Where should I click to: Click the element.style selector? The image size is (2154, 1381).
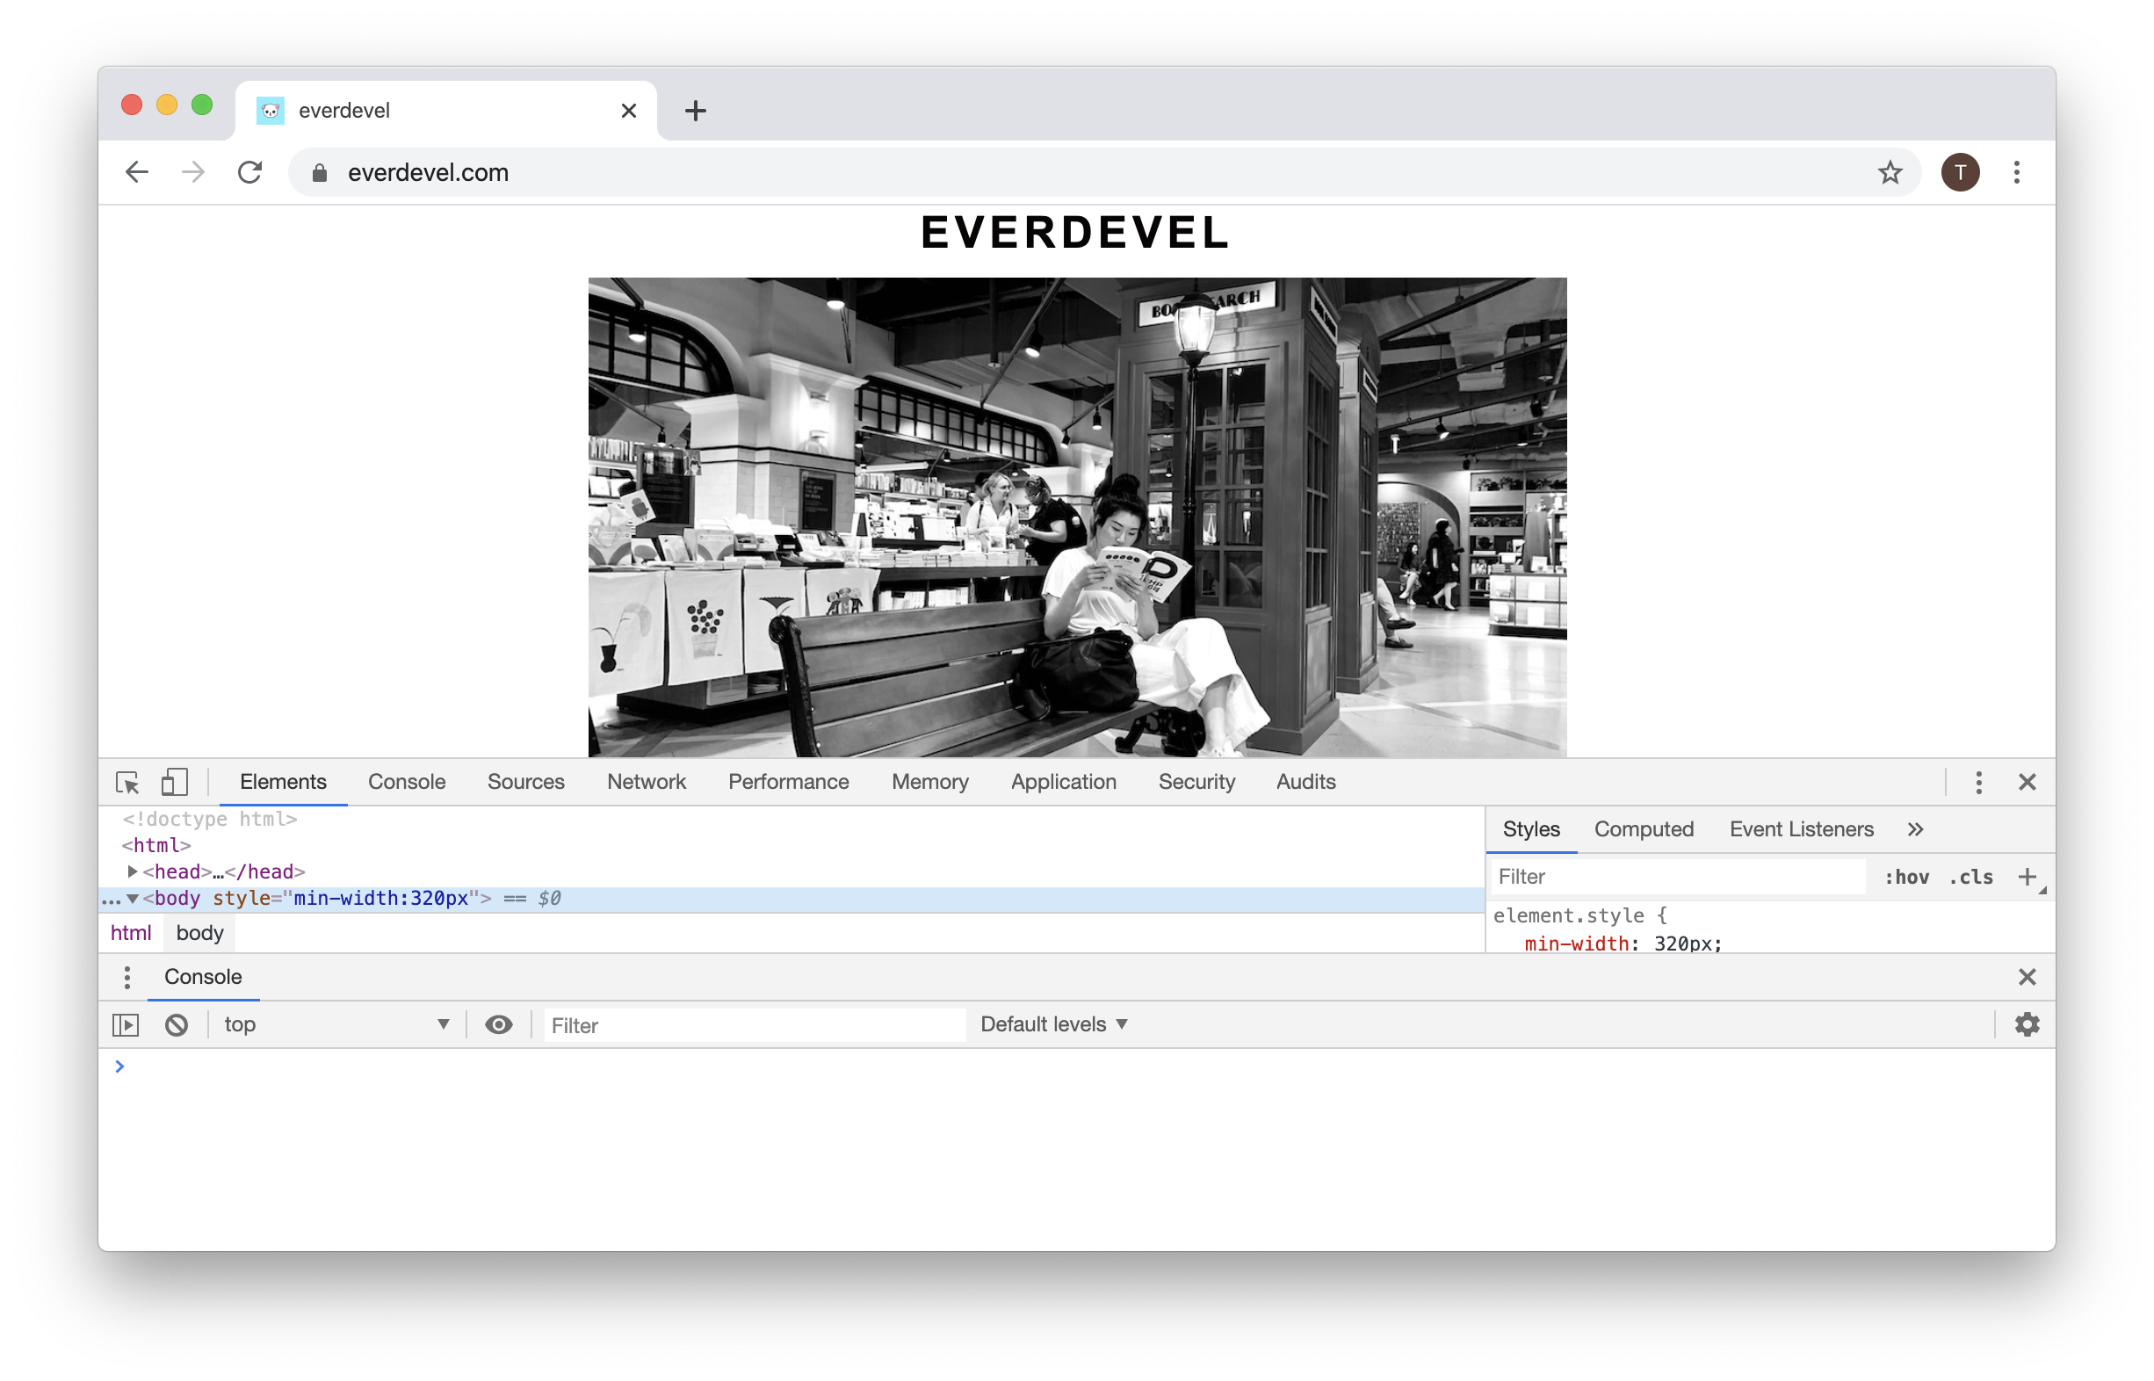click(x=1567, y=915)
